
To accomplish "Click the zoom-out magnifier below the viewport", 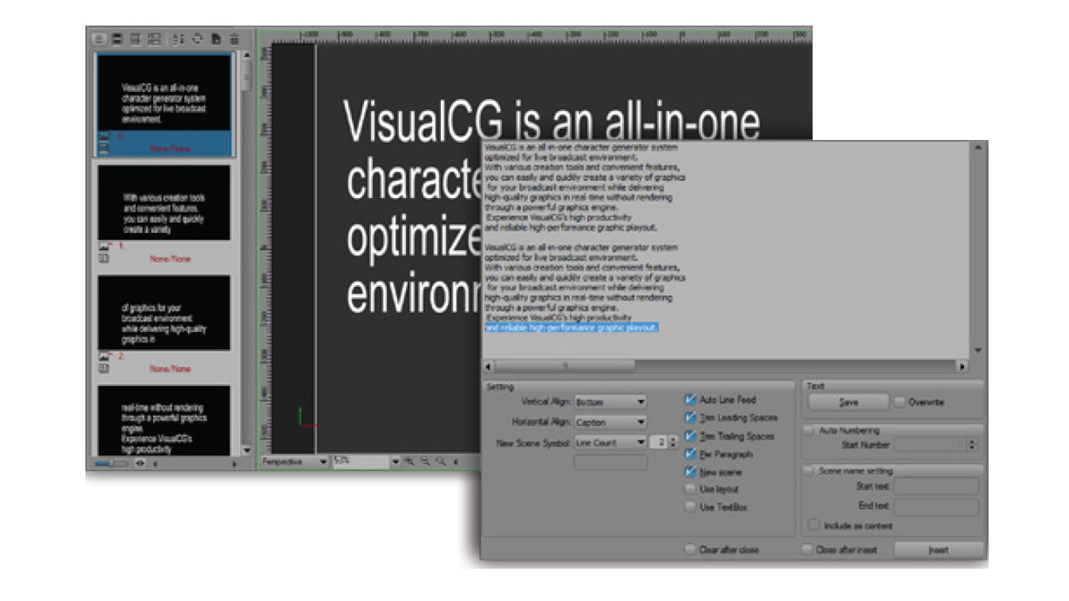I will pyautogui.click(x=425, y=461).
